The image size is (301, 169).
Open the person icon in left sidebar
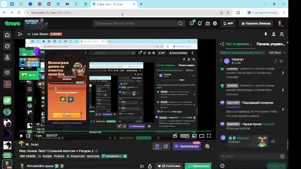click(8, 57)
